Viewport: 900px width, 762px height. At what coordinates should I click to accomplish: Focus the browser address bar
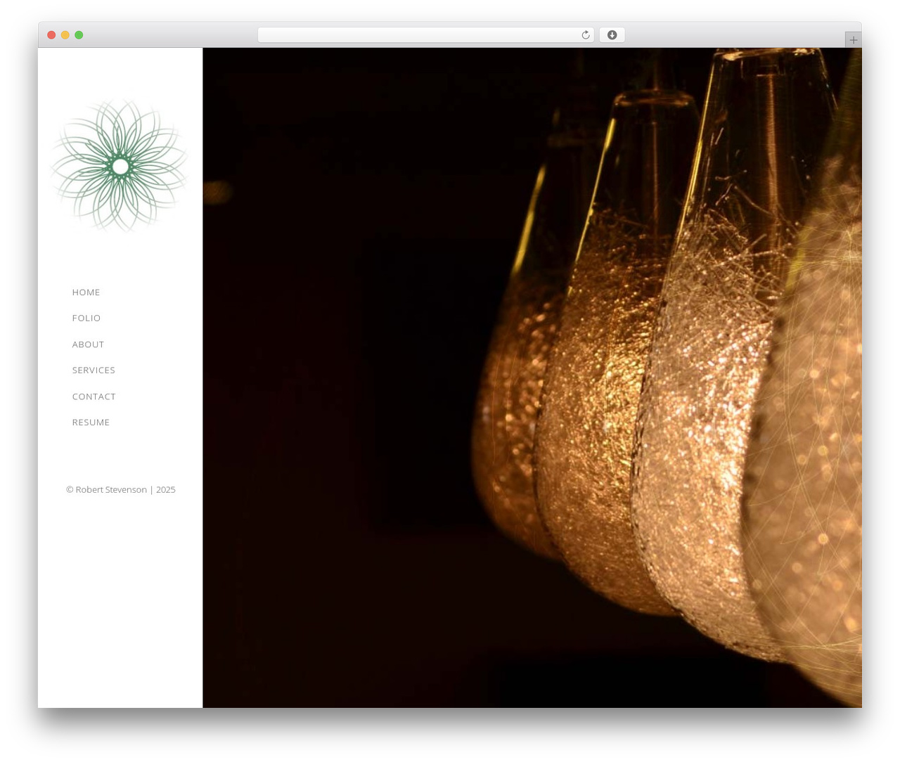point(425,35)
